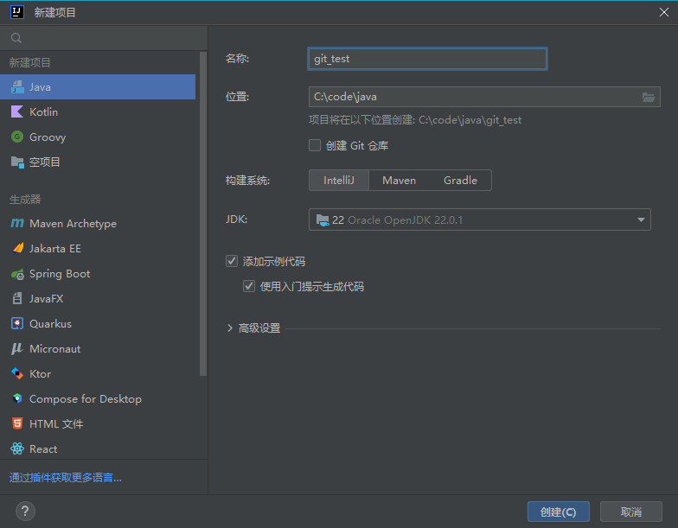Click the Ktor label
This screenshot has height=528, width=678.
tap(40, 373)
